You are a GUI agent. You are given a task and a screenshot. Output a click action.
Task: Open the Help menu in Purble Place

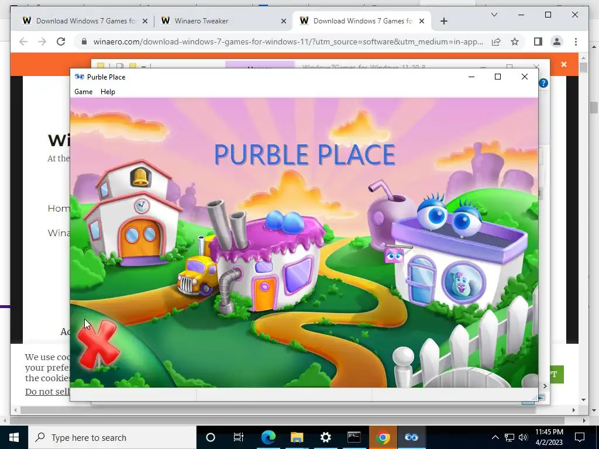(x=108, y=92)
